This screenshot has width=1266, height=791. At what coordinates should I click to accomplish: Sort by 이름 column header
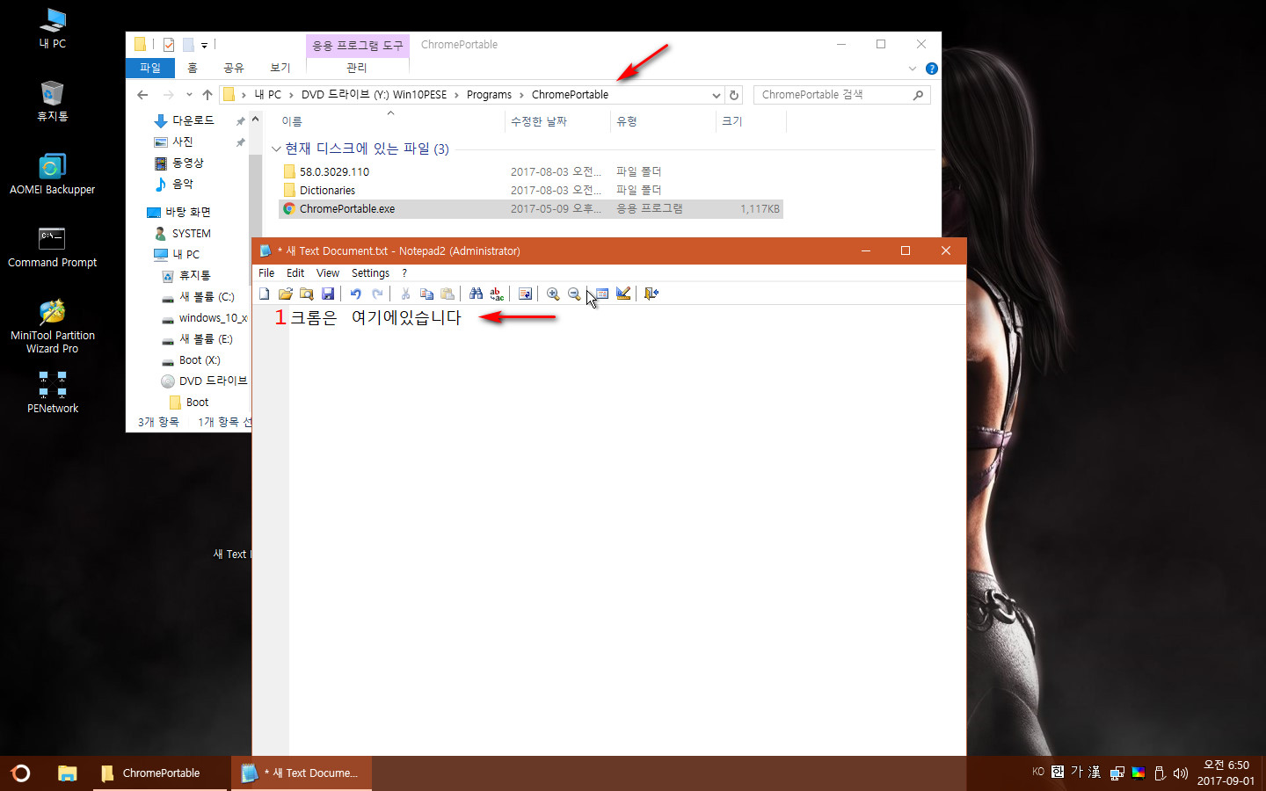292,121
